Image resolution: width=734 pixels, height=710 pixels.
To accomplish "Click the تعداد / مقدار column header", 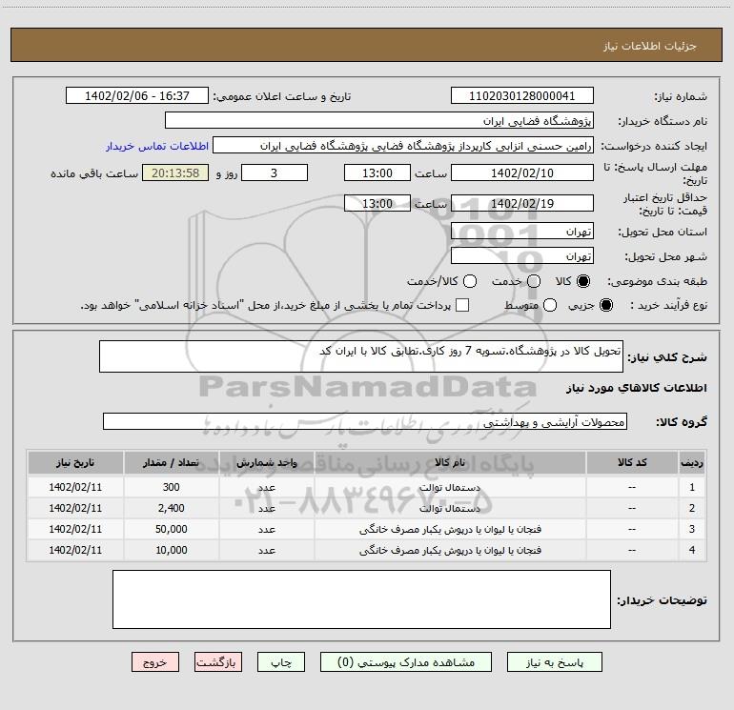I will [171, 462].
